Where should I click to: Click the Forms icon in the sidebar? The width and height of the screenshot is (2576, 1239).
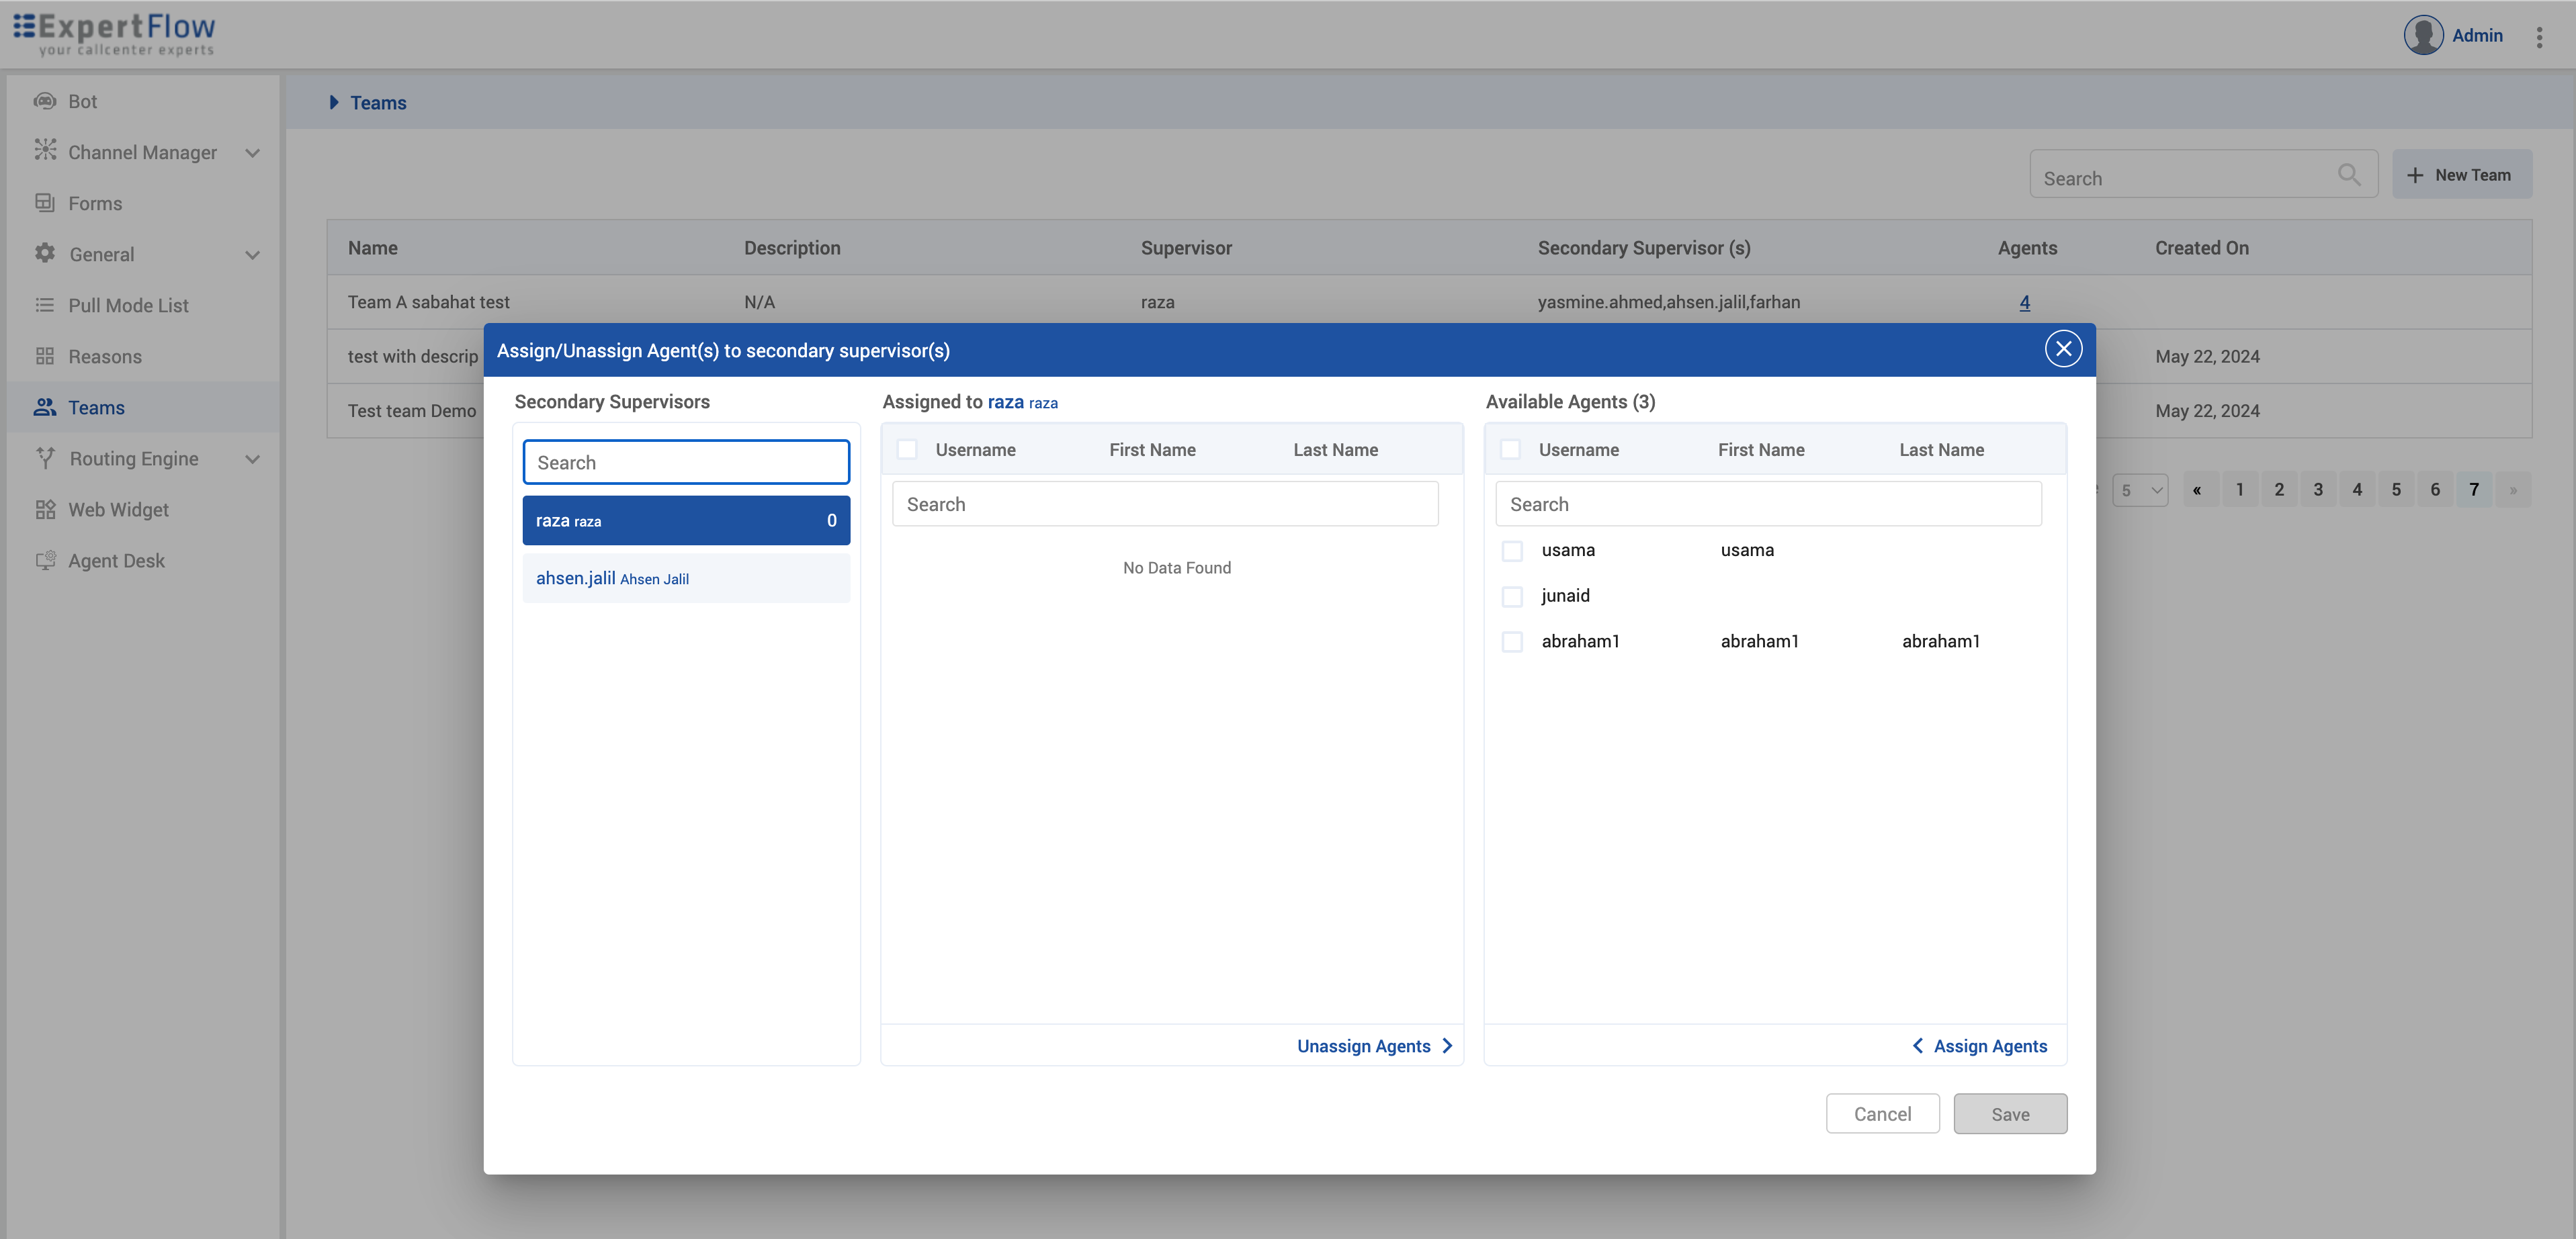(46, 203)
